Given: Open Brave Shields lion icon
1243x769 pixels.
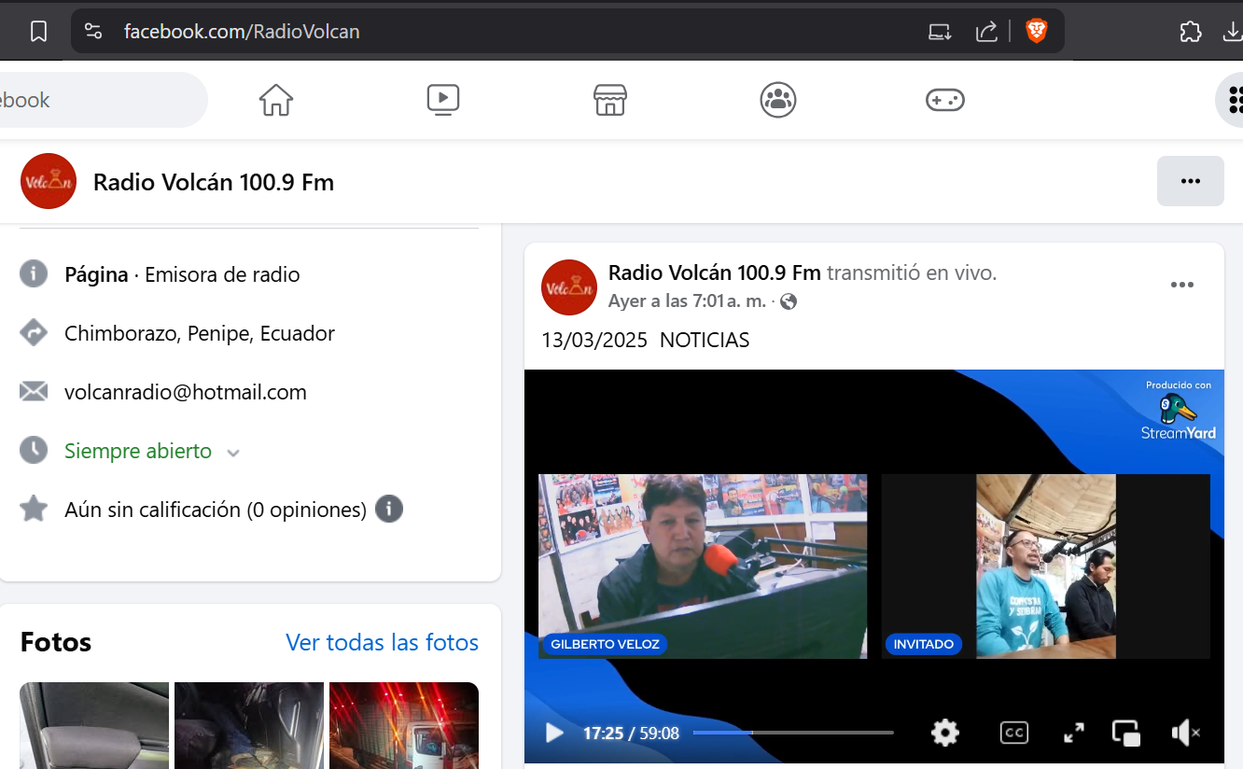Looking at the screenshot, I should [1036, 32].
